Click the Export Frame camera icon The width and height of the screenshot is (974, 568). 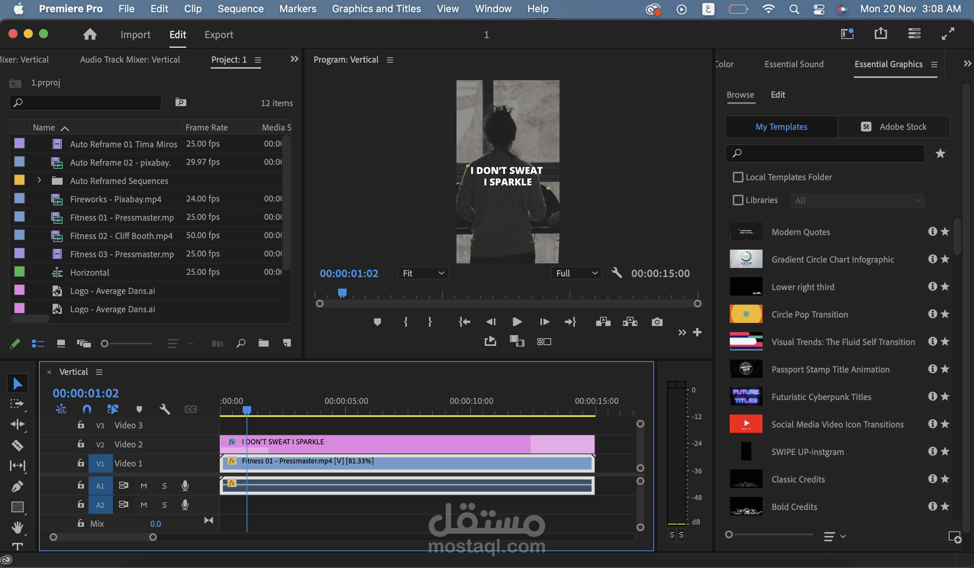click(657, 322)
